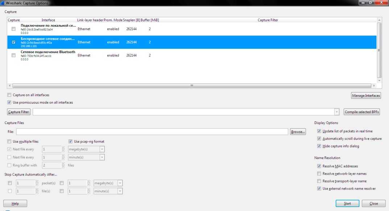389x211 pixels.
Task: Toggle Capture on all interfaces checkbox
Action: pos(9,95)
